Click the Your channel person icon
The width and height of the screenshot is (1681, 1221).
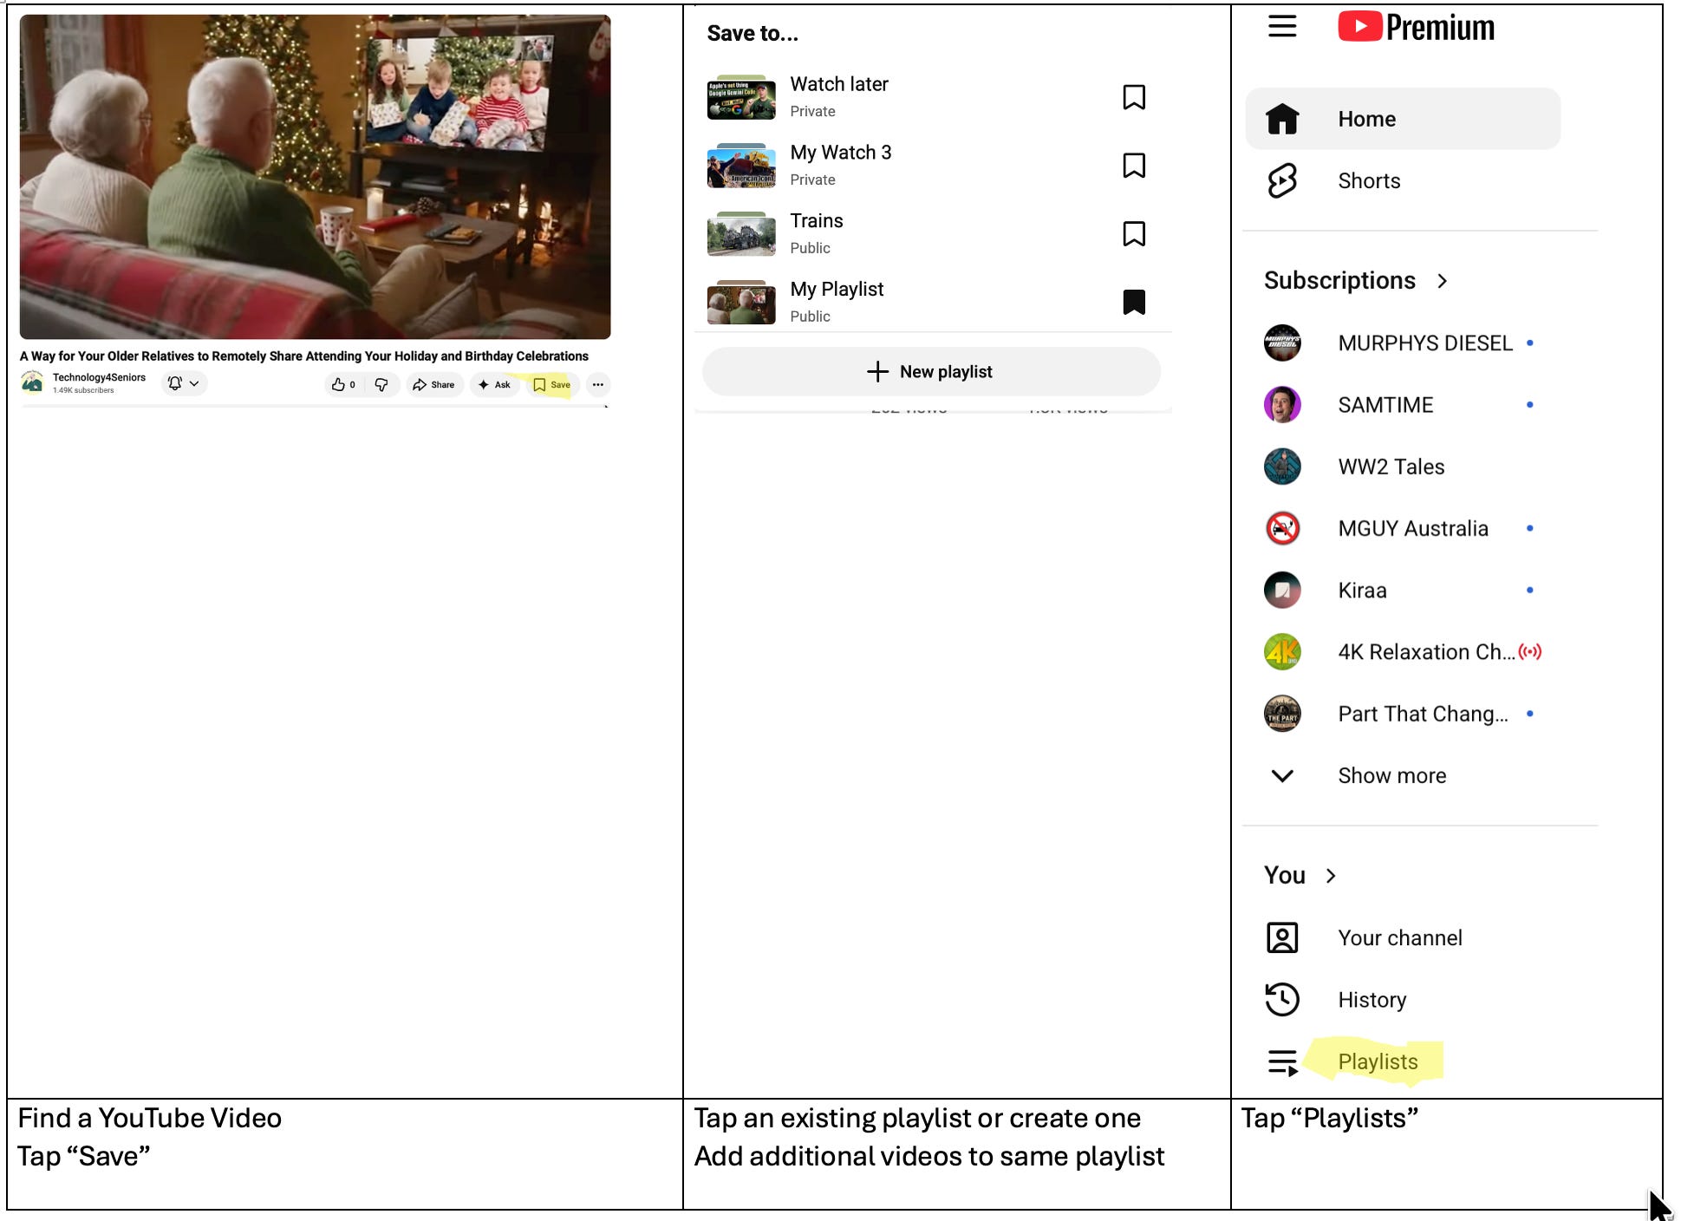coord(1282,937)
